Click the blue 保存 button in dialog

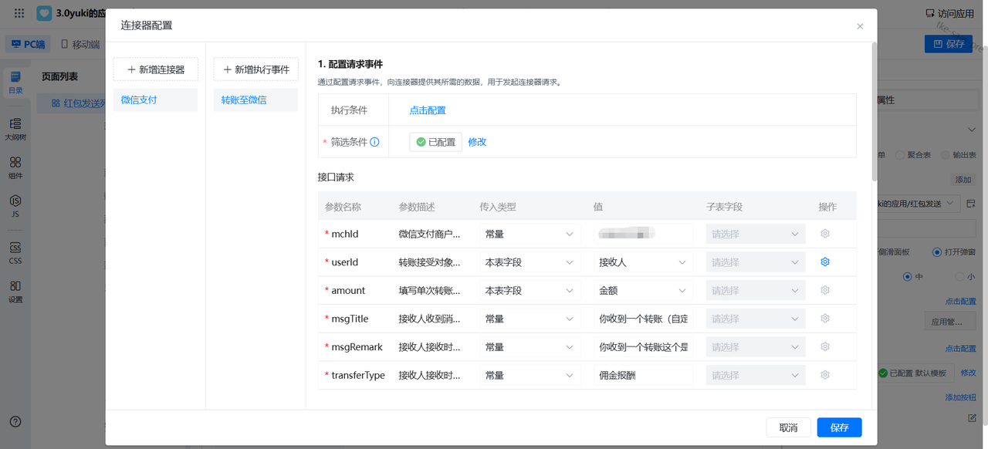[x=839, y=427]
